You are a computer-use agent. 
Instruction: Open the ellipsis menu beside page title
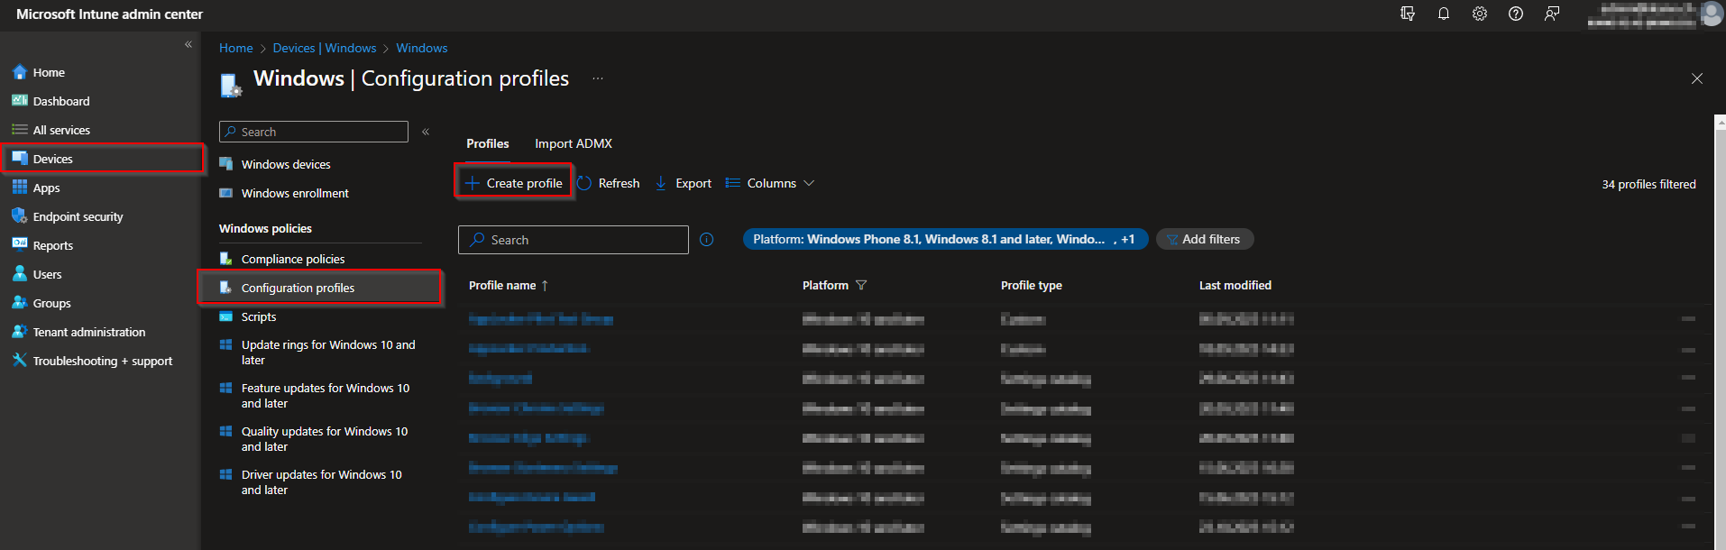pos(598,78)
